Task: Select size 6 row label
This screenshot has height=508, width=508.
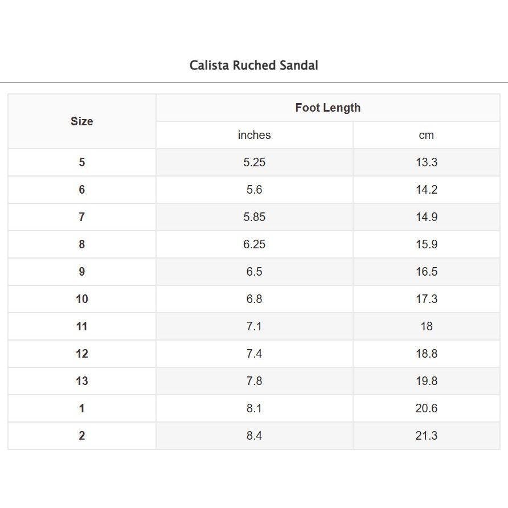Action: 81,190
